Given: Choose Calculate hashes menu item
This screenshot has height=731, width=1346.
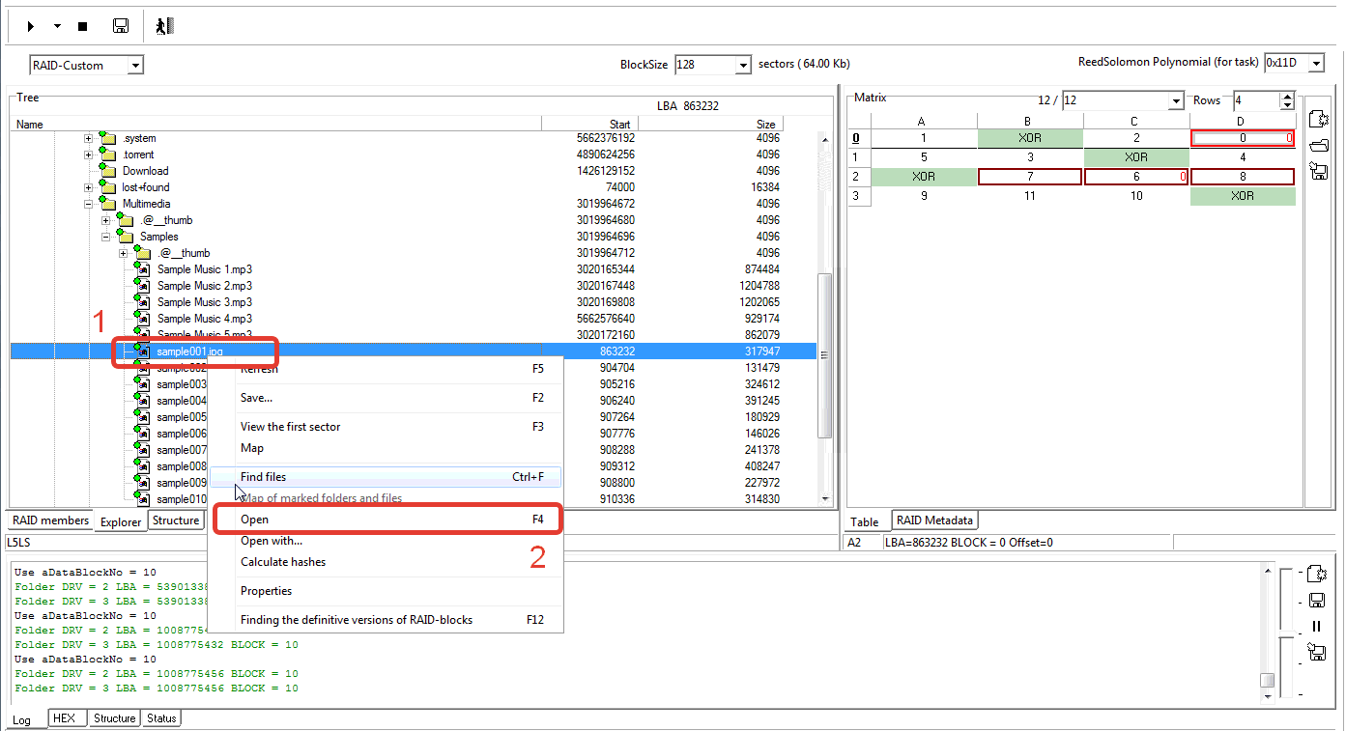Looking at the screenshot, I should click(387, 562).
